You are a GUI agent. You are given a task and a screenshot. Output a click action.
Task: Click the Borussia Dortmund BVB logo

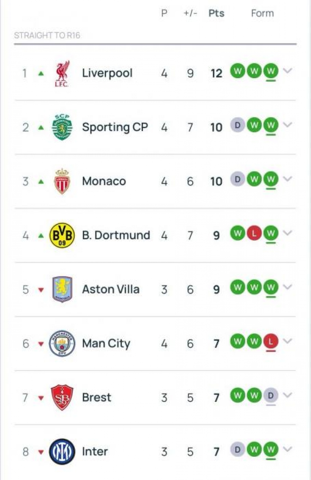click(x=62, y=235)
